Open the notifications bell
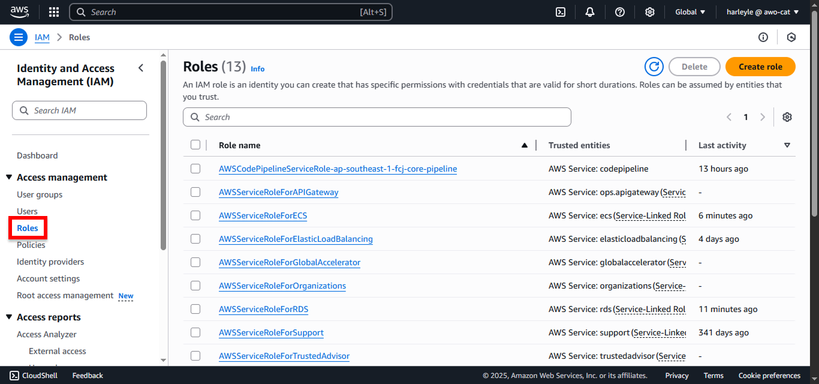Screen dimensions: 819x384 (590, 12)
